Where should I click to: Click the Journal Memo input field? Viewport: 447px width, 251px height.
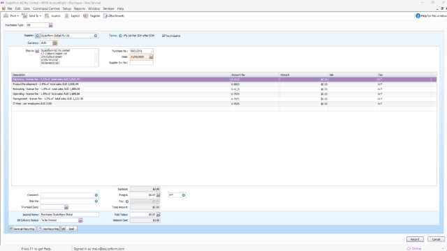pos(70,215)
